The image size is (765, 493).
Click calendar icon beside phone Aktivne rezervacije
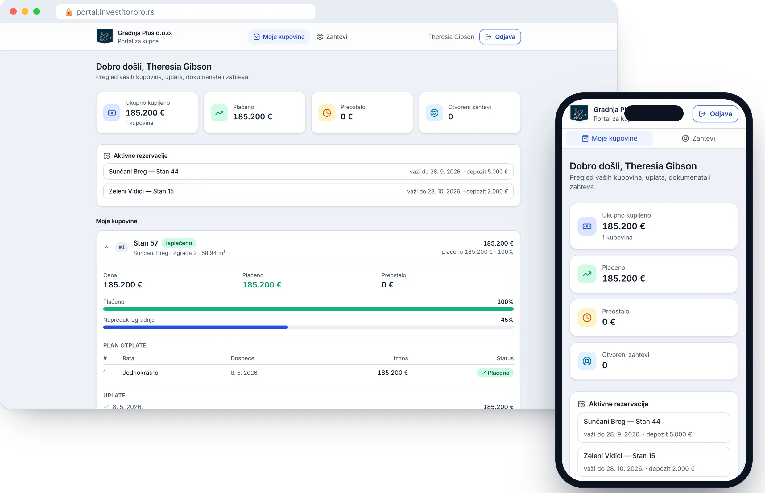[x=581, y=404]
